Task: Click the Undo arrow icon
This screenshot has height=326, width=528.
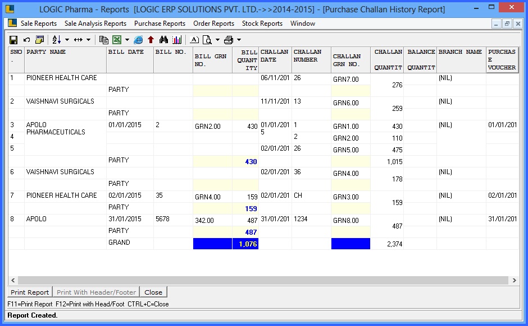Action: (x=26, y=40)
